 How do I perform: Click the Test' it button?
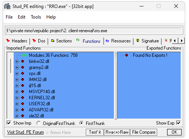(95, 132)
